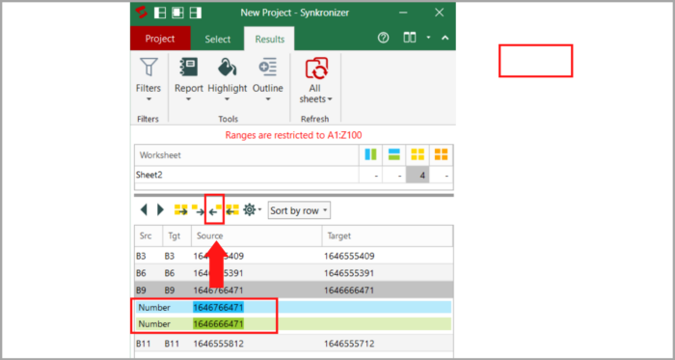Click the Synkronizer S logo icon

pos(141,13)
